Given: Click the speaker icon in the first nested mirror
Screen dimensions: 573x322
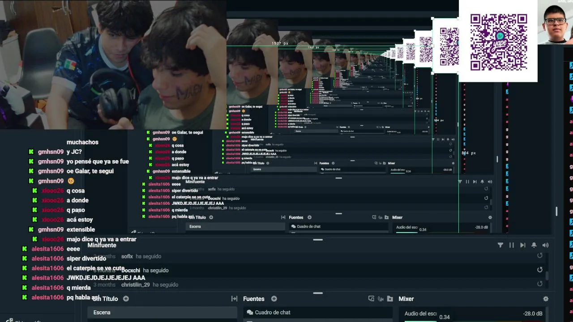Looking at the screenshot, I should [x=490, y=182].
